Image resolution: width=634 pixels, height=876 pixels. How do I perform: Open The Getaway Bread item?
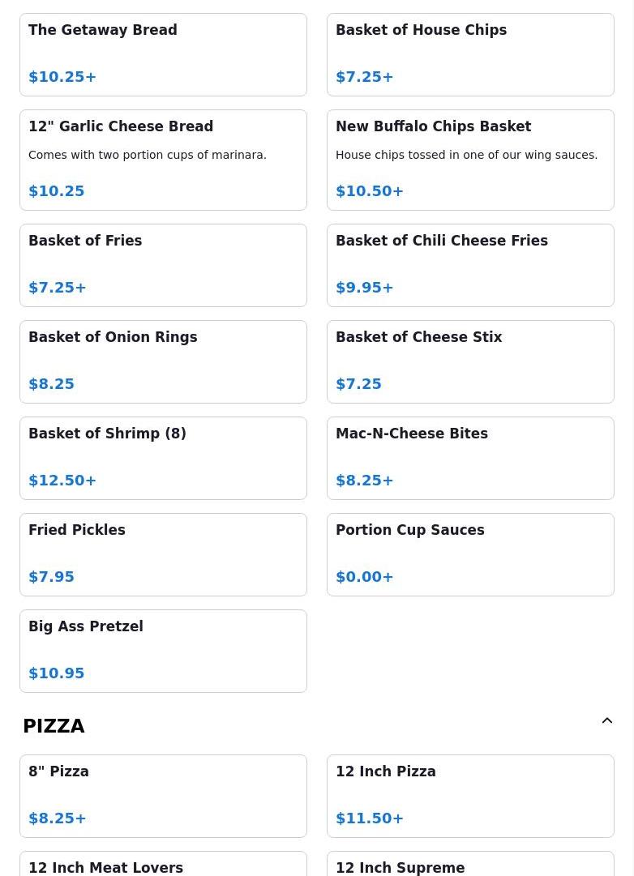click(163, 55)
